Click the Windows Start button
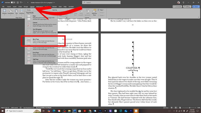 2,111
